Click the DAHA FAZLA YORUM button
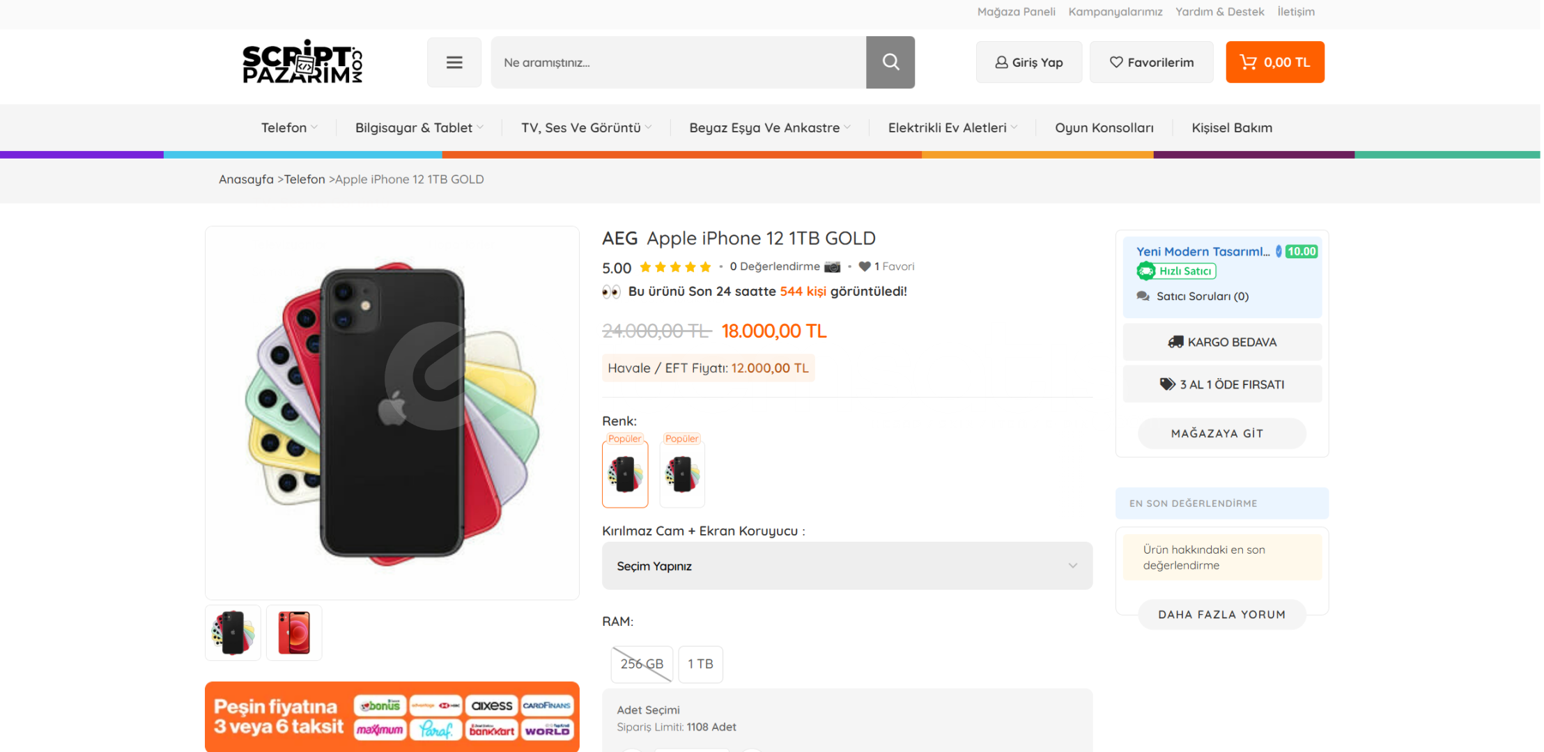The image size is (1544, 752). click(1222, 614)
